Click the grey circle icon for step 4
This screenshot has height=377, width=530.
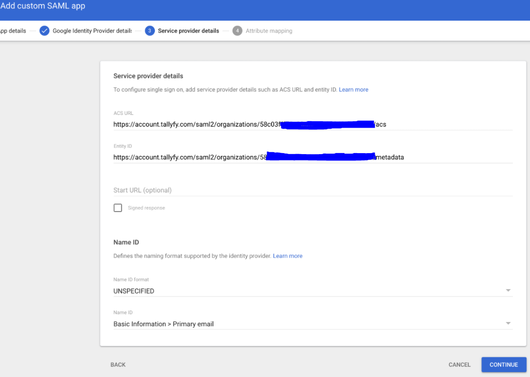point(237,30)
